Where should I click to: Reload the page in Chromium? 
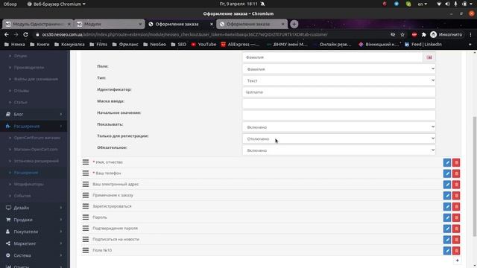tap(25, 35)
